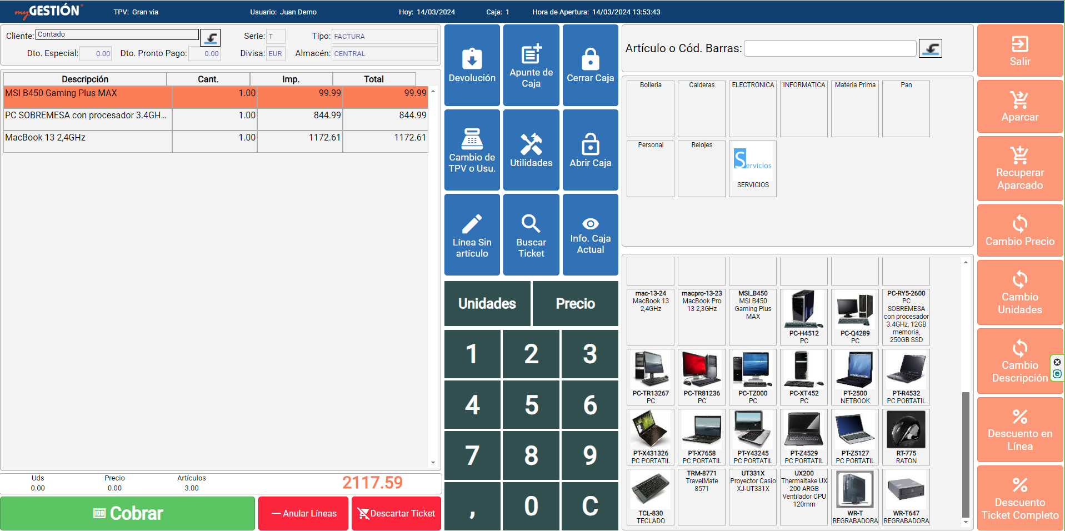The width and height of the screenshot is (1065, 531).
Task: Add product PT-X431326 PC PORTATIL
Action: (651, 437)
